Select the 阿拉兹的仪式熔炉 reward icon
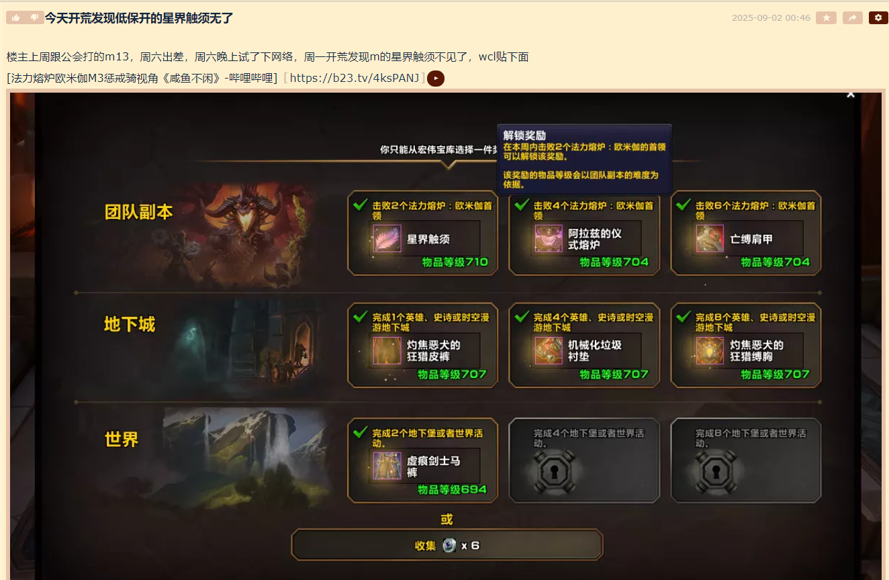Viewport: 889px width, 580px height. tap(549, 238)
